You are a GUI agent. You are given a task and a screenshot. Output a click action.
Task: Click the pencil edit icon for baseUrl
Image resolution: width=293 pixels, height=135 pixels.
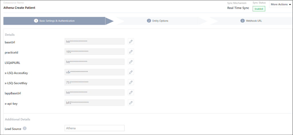pos(131,42)
